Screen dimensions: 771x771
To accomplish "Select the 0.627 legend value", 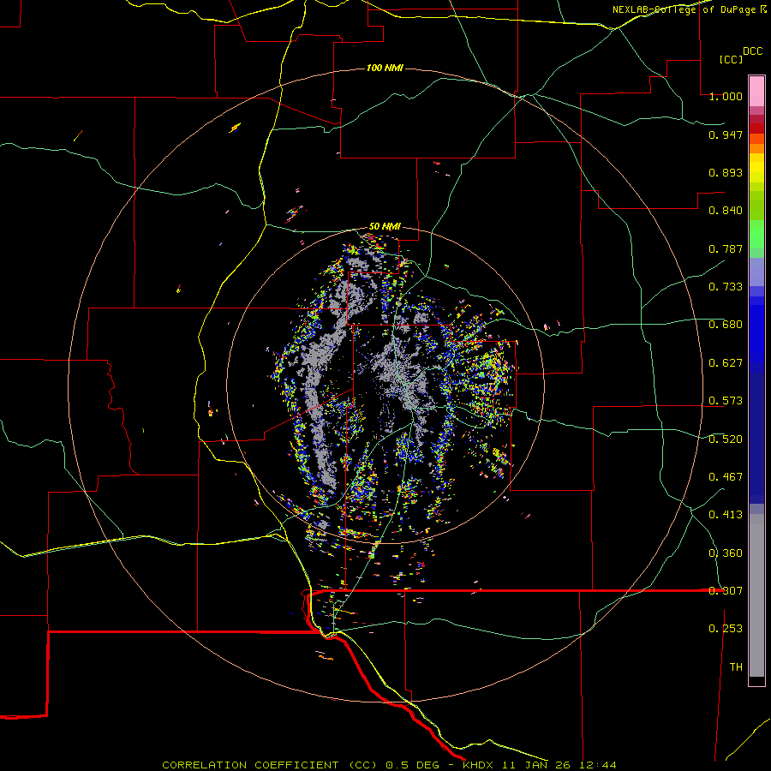I will [726, 363].
